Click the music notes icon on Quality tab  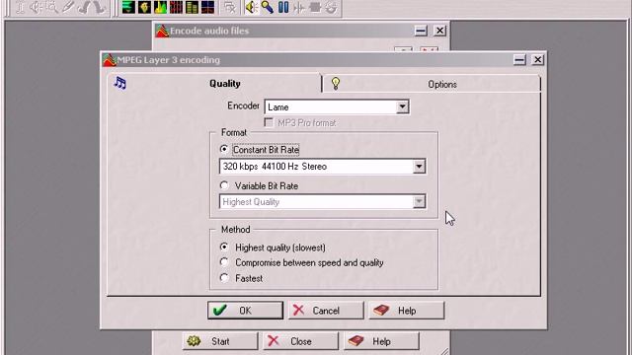(x=120, y=83)
